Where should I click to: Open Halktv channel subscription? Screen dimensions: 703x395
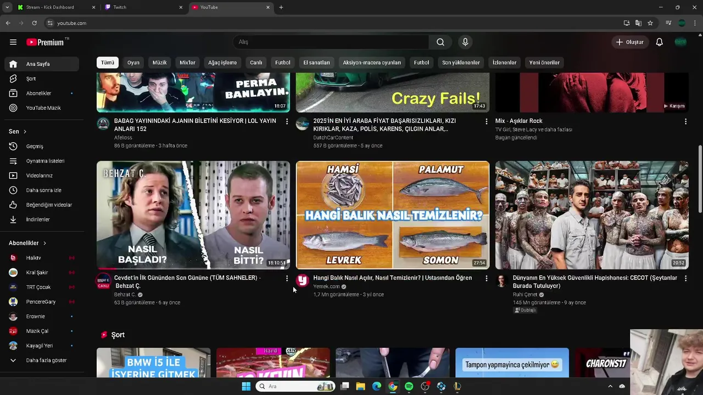point(42,258)
